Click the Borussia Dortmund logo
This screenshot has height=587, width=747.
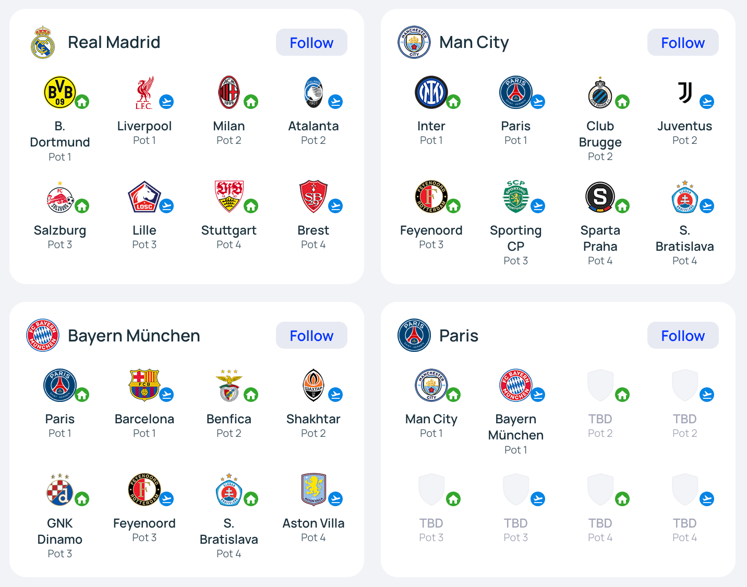point(60,93)
